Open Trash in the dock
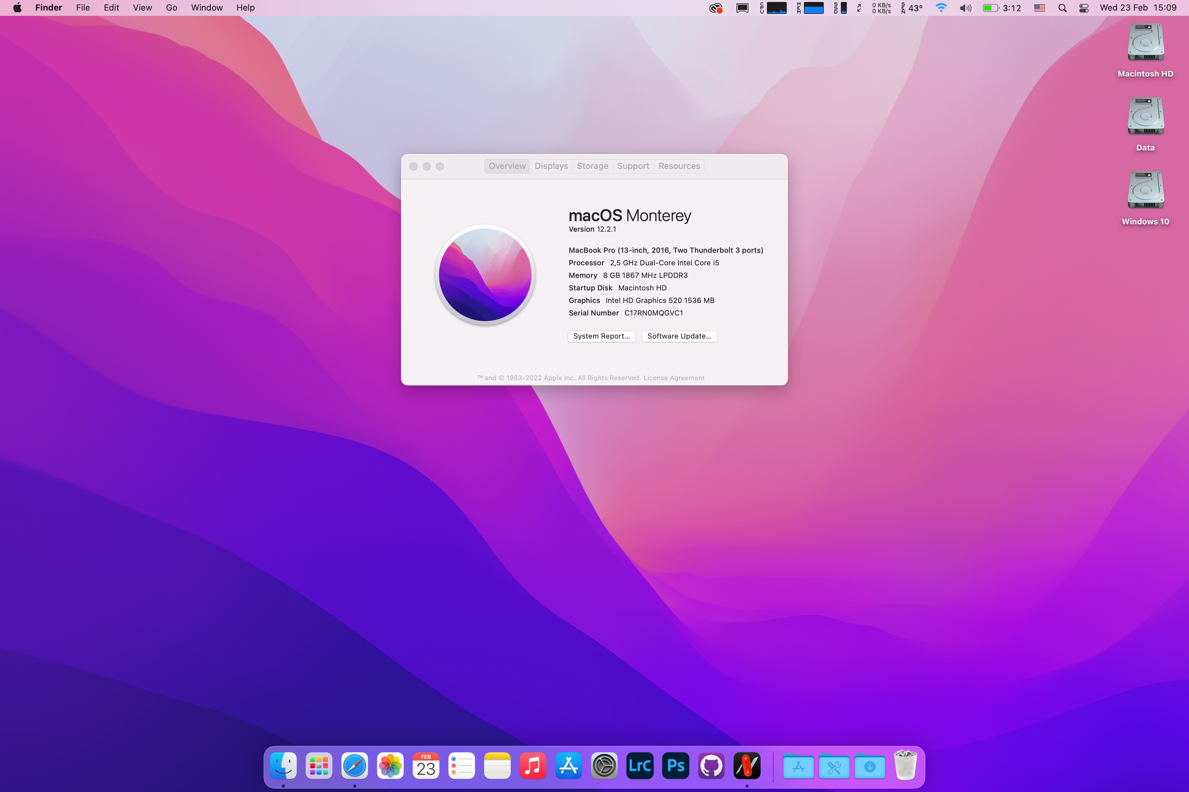1189x792 pixels. pyautogui.click(x=905, y=766)
